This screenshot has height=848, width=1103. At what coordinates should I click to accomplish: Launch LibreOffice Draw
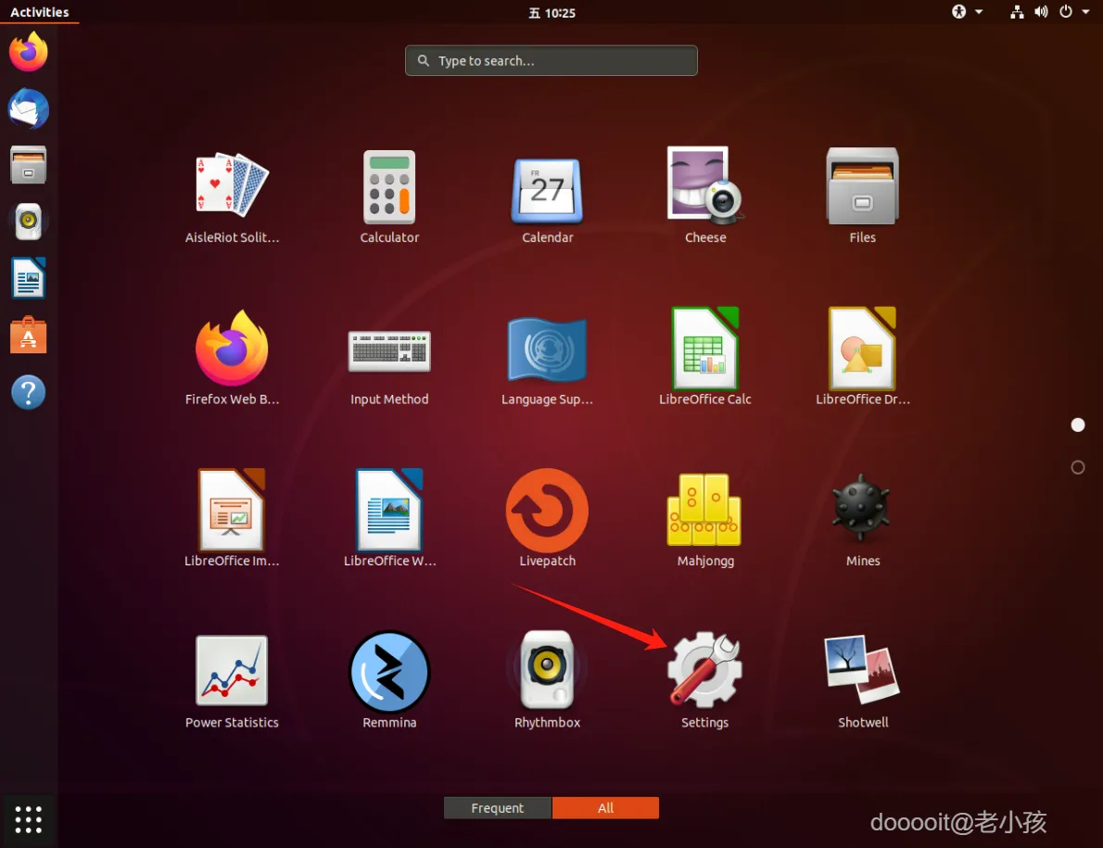click(x=862, y=357)
